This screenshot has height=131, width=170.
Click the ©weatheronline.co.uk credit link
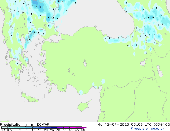(x=147, y=129)
